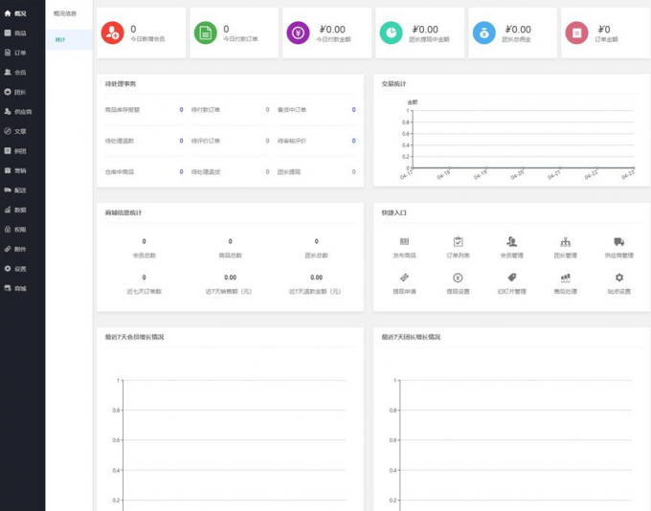
Task: Open 供应商管理 truck icon
Action: pos(619,241)
